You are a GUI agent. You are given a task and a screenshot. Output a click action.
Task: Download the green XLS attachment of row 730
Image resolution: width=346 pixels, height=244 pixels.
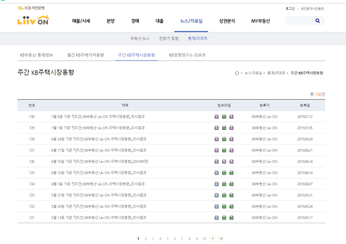point(224,117)
